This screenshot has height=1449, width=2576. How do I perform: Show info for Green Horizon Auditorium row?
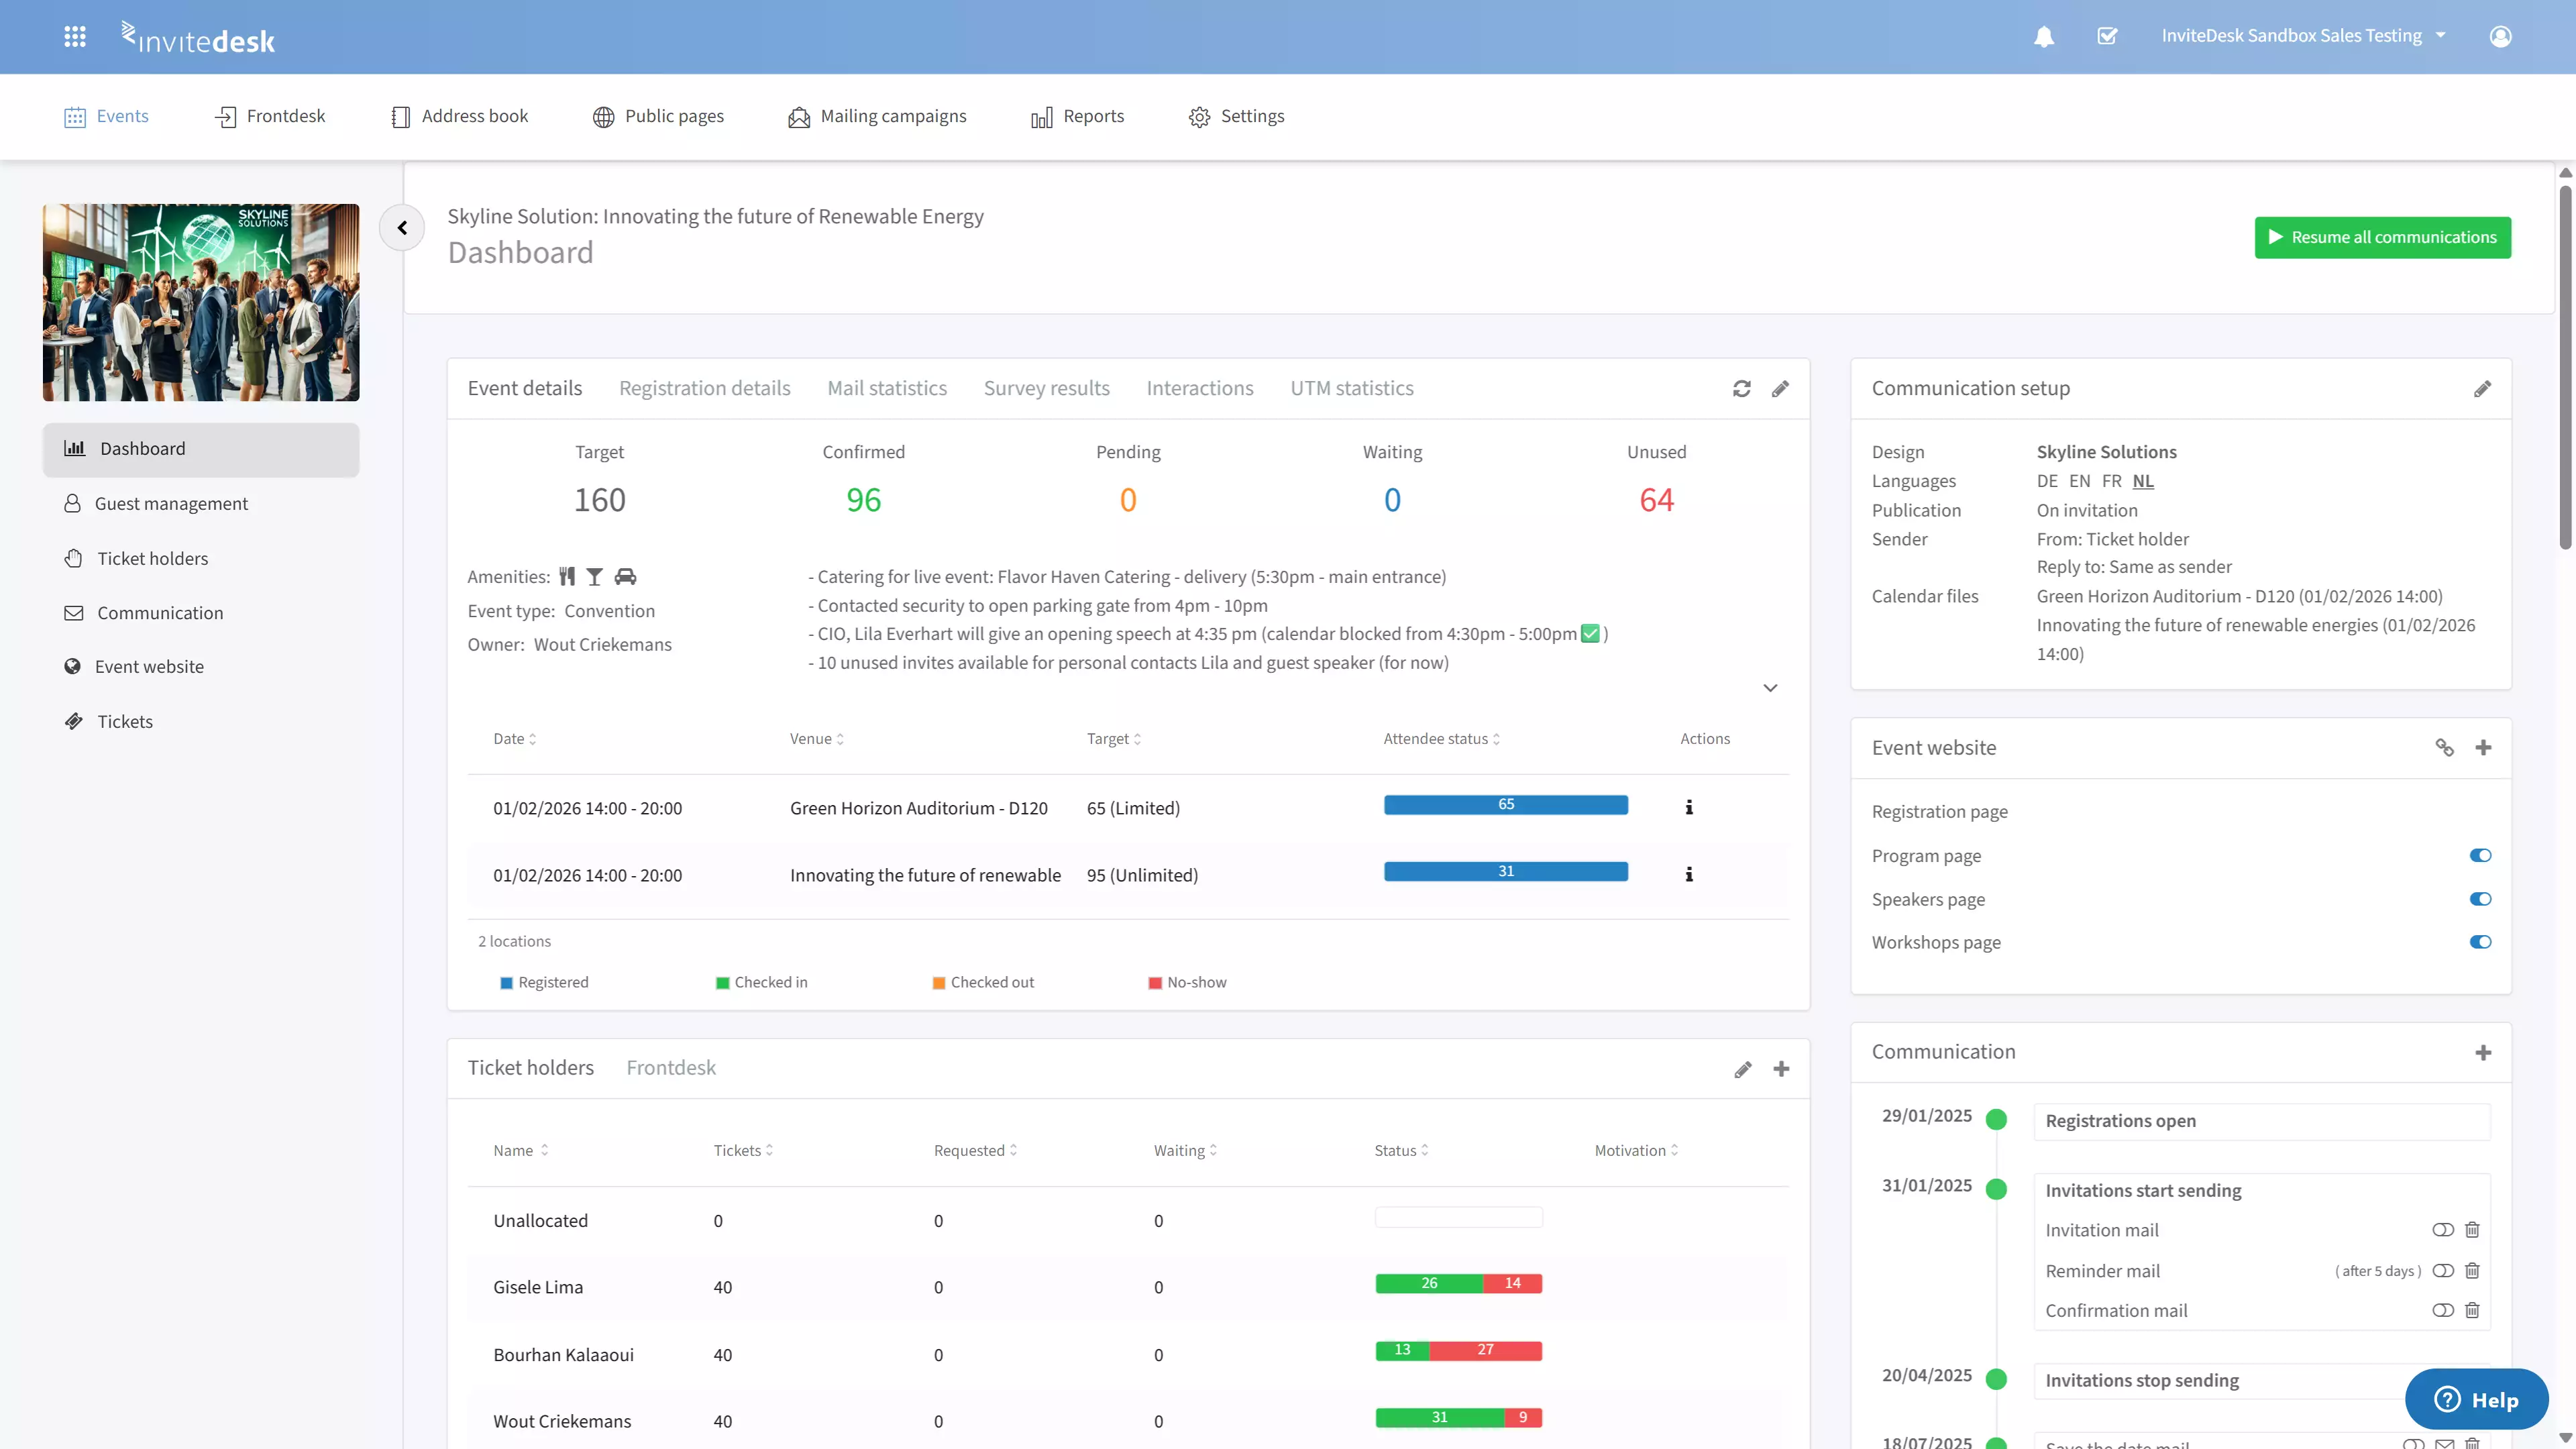pyautogui.click(x=1689, y=807)
